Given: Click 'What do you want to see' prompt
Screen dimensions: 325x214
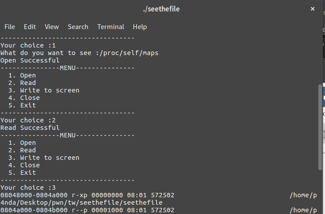Looking at the screenshot, I should click(46, 53).
